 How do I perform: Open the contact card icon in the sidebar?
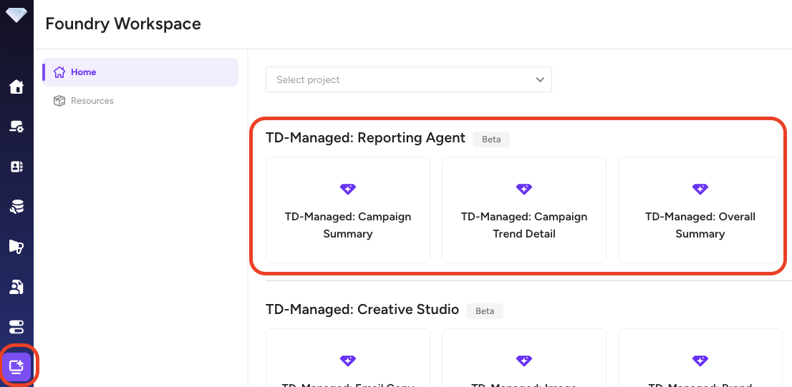(16, 167)
